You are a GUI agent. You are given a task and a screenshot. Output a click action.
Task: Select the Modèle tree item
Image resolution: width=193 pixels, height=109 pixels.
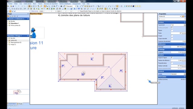[13, 21]
